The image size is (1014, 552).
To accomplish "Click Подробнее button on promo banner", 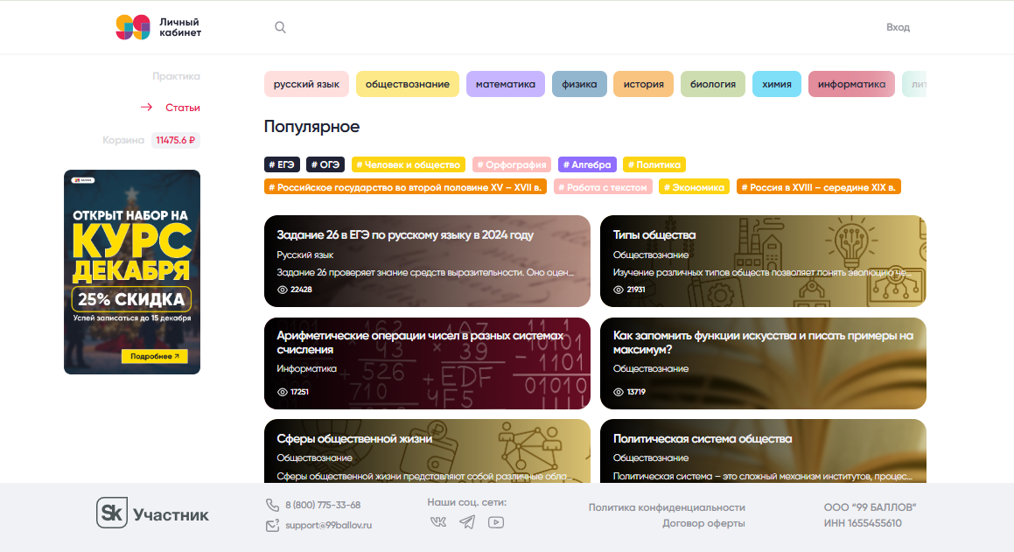I will (155, 356).
